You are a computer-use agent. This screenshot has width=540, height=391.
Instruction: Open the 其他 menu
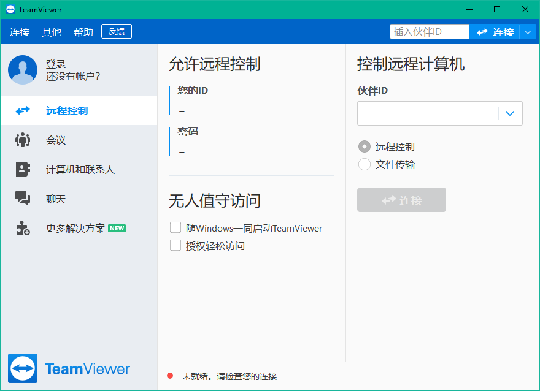tap(51, 31)
